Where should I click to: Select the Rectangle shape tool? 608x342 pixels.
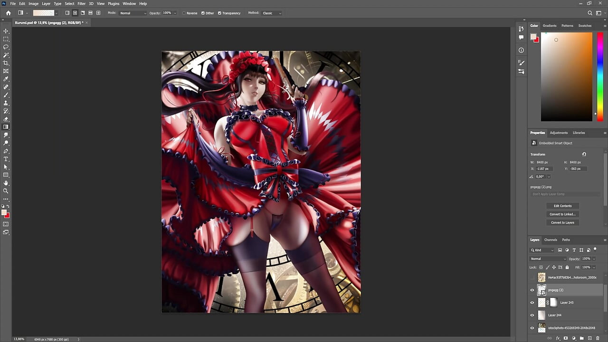tap(6, 175)
